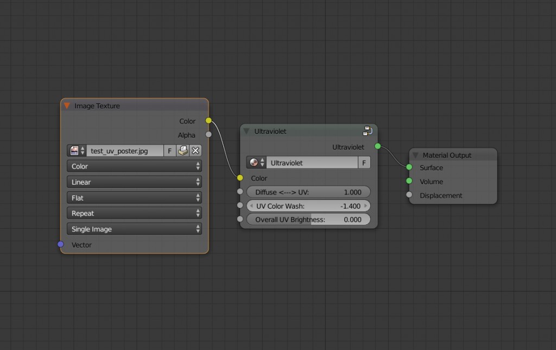Click the purple Vector input socket
The width and height of the screenshot is (556, 350).
(x=60, y=244)
